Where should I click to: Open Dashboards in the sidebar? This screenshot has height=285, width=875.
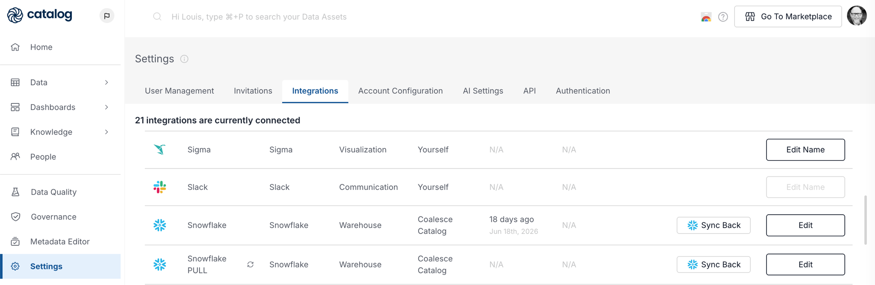click(60, 107)
